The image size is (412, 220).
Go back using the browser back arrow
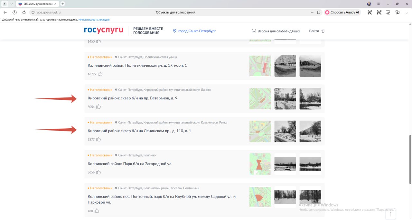[5, 13]
